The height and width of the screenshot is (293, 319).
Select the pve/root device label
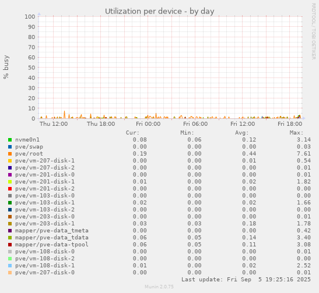coord(29,154)
